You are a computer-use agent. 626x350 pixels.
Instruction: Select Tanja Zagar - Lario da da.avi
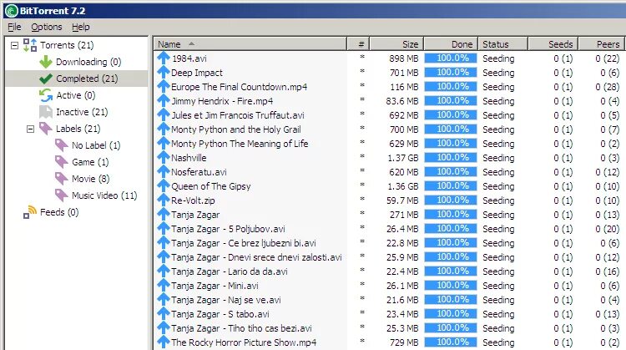pos(230,271)
